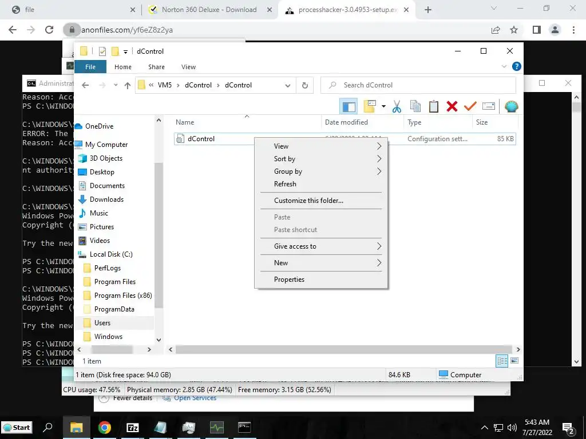Click the Search dControl field
Image resolution: width=586 pixels, height=439 pixels.
pos(418,85)
